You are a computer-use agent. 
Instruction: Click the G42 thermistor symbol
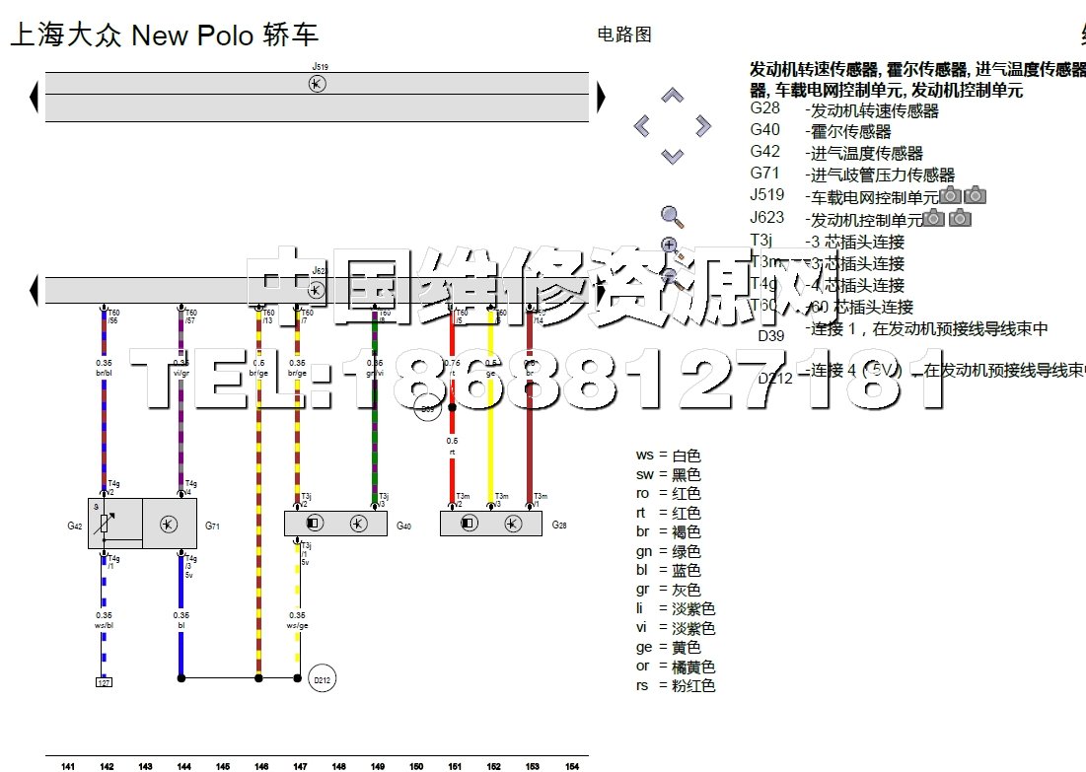[105, 525]
